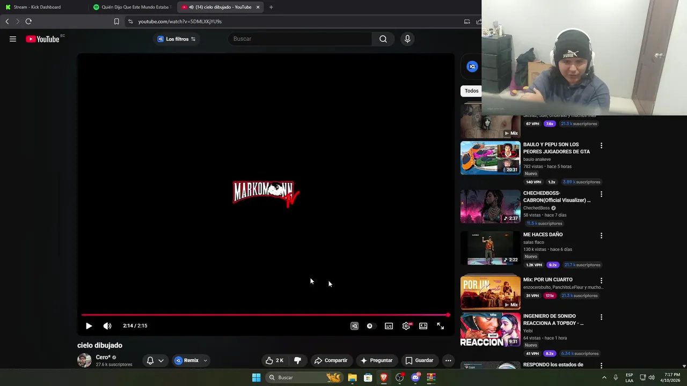Like the video with 2 K likes

274,360
